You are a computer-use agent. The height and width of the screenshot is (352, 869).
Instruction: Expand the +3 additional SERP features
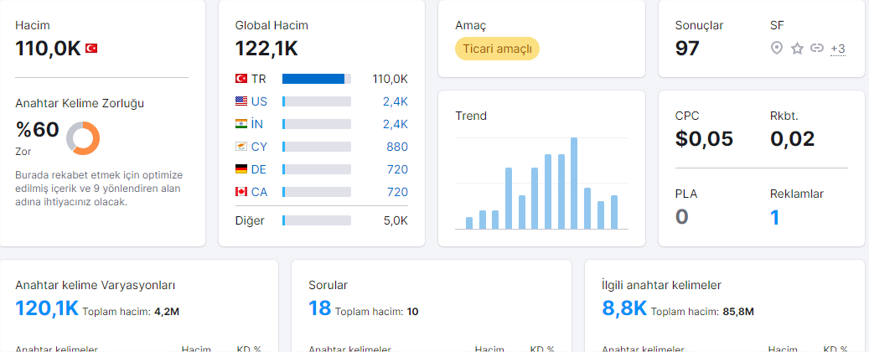pos(838,49)
